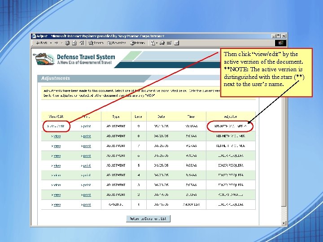Click the Defense Travel System logo image

coord(44,59)
